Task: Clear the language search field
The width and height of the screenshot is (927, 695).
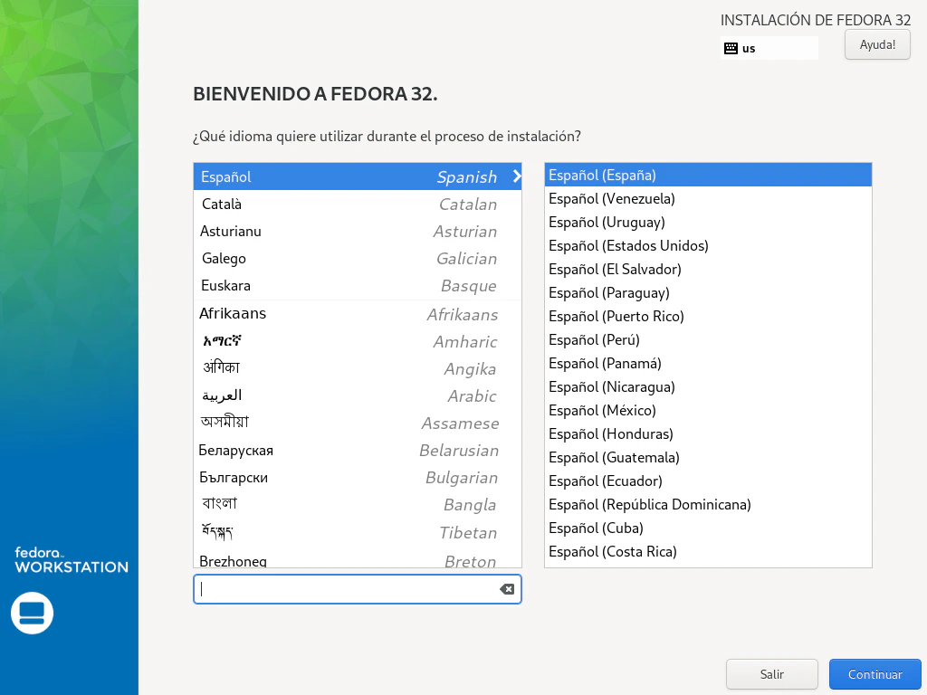Action: [x=507, y=589]
